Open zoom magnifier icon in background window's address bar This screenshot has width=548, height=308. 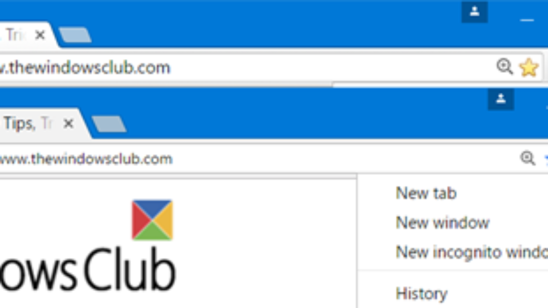point(505,67)
